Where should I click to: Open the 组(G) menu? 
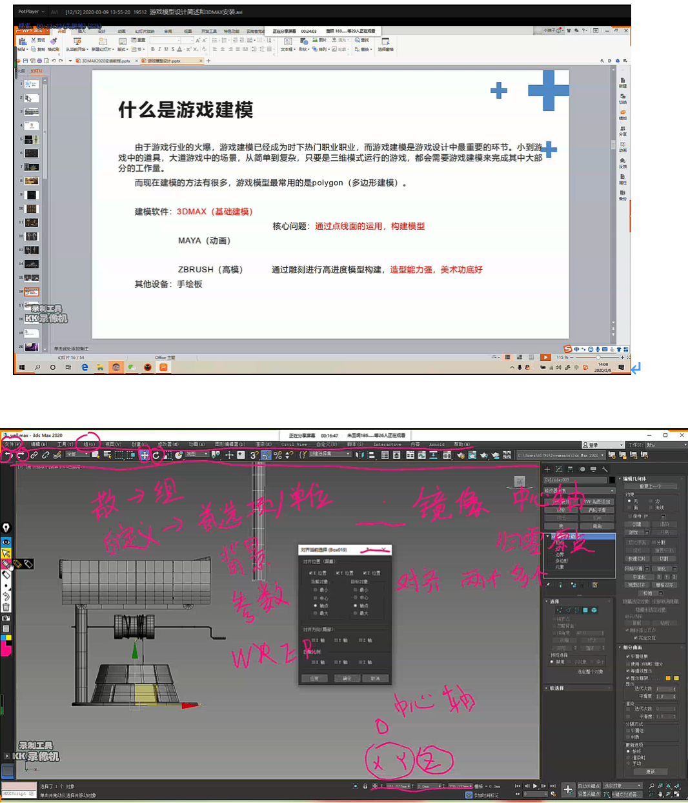pyautogui.click(x=89, y=444)
